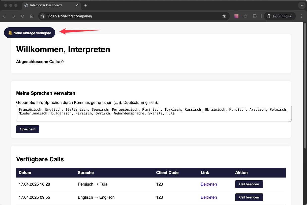Click the pink gradient extension icon

pyautogui.click(x=236, y=16)
